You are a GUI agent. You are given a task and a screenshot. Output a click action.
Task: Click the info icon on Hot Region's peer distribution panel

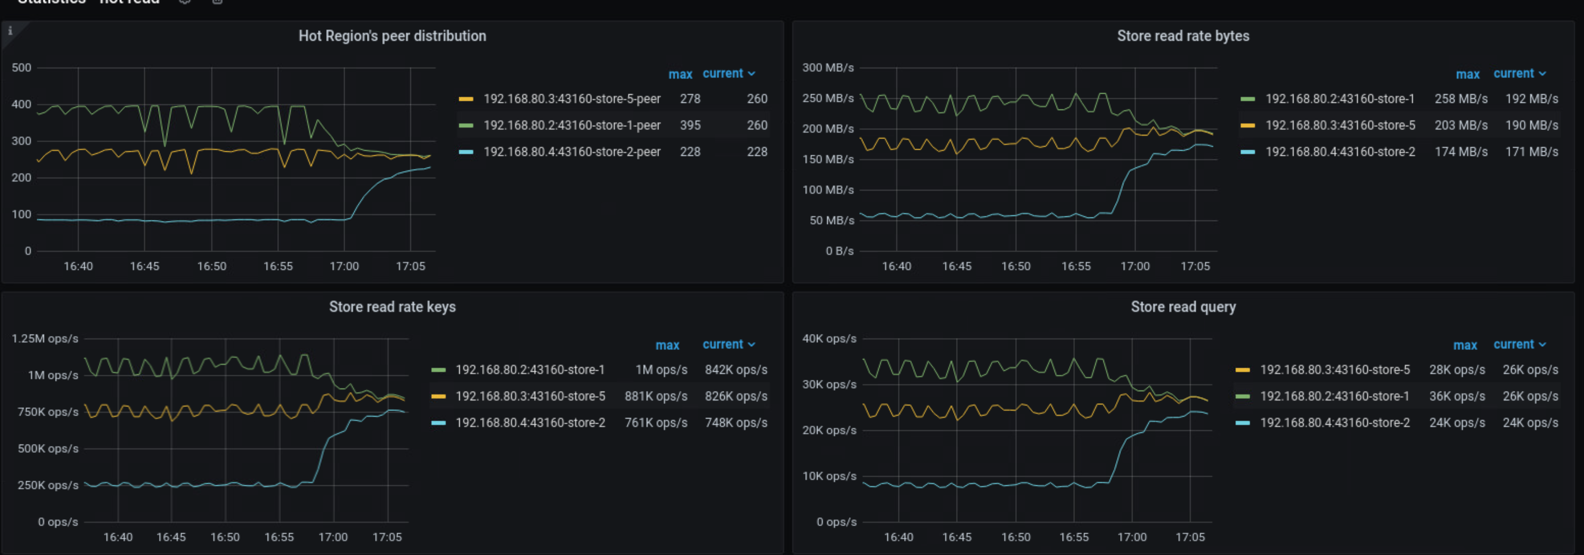(10, 30)
